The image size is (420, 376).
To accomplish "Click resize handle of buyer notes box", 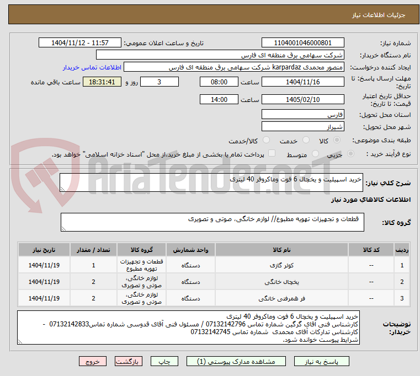I will pyautogui.click(x=20, y=341).
